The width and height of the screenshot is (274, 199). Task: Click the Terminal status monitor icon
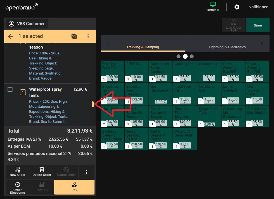click(213, 5)
